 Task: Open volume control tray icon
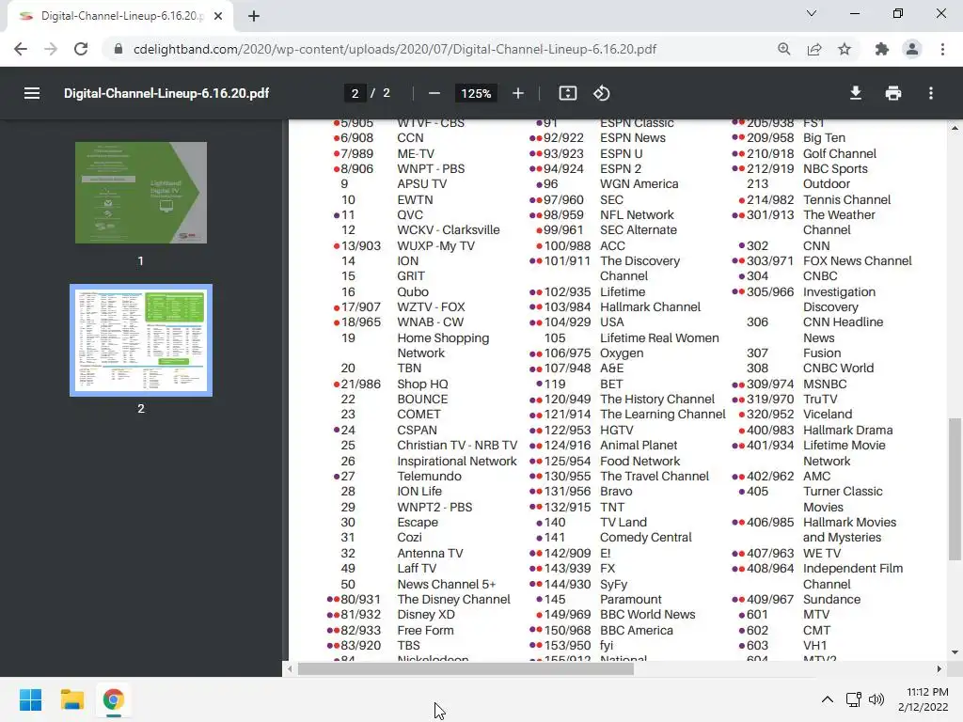[876, 699]
